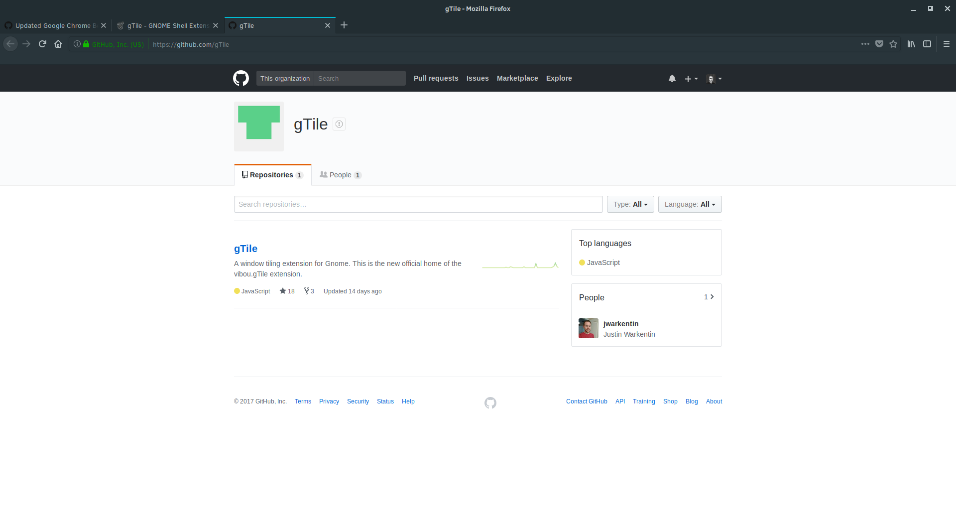Open People count chevron link
This screenshot has width=956, height=523.
point(709,297)
